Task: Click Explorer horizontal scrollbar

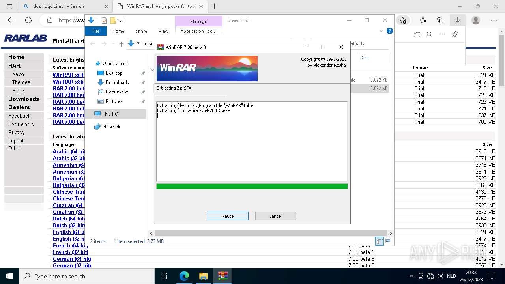Action: click(x=270, y=233)
